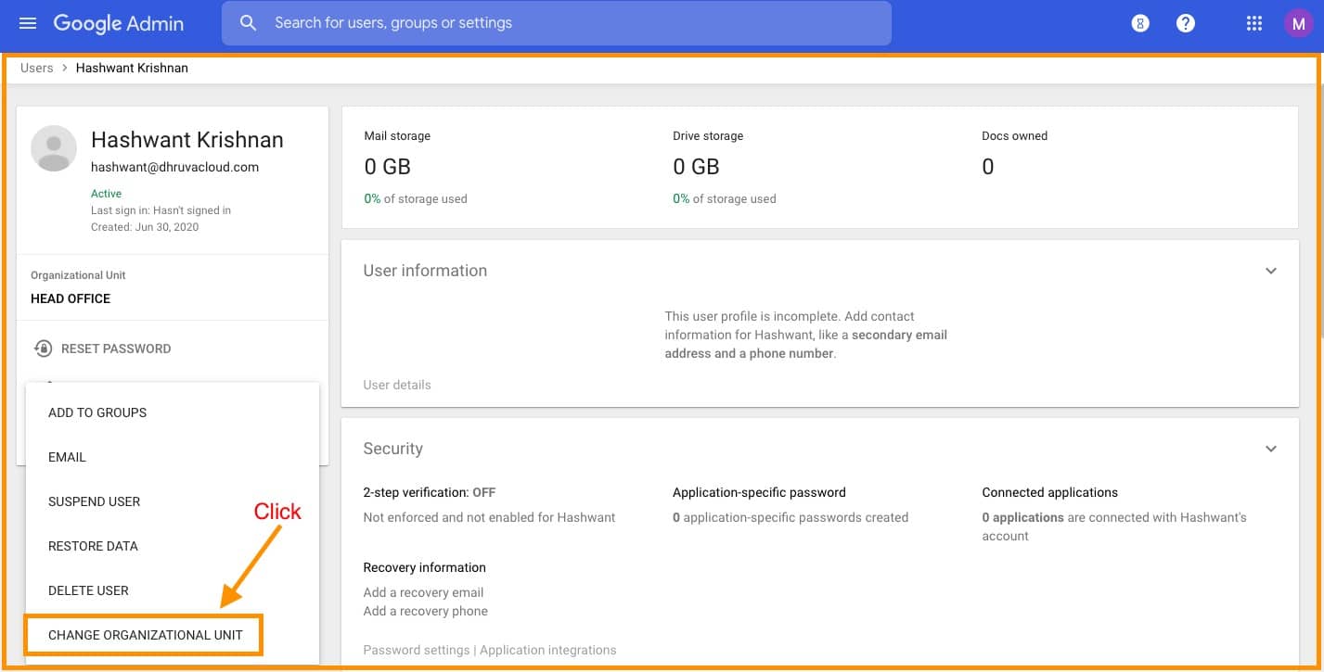
Task: Open the hamburger main menu
Action: 28,23
